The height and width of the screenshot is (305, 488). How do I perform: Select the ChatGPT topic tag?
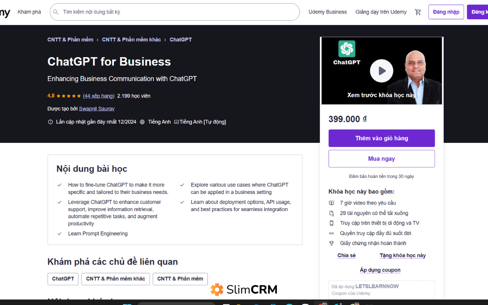pos(63,279)
